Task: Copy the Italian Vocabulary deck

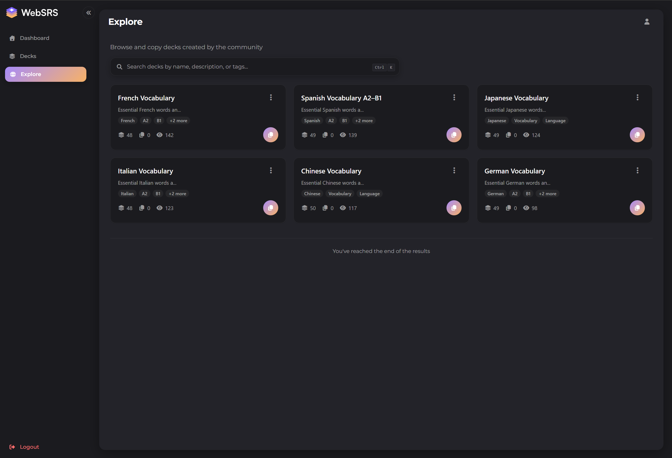Action: [270, 208]
